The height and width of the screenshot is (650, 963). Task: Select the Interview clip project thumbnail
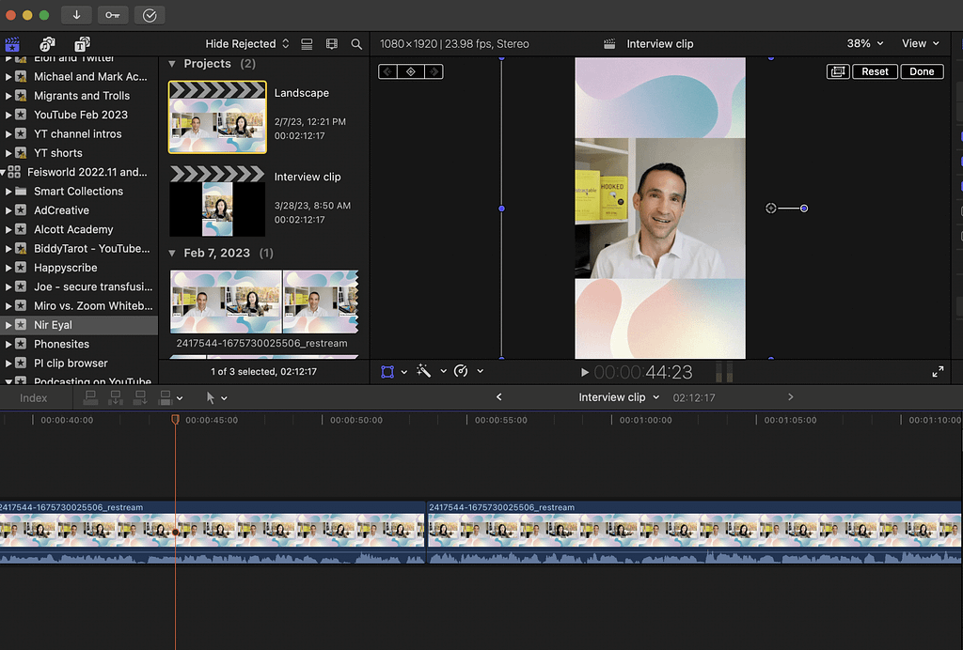click(x=217, y=202)
